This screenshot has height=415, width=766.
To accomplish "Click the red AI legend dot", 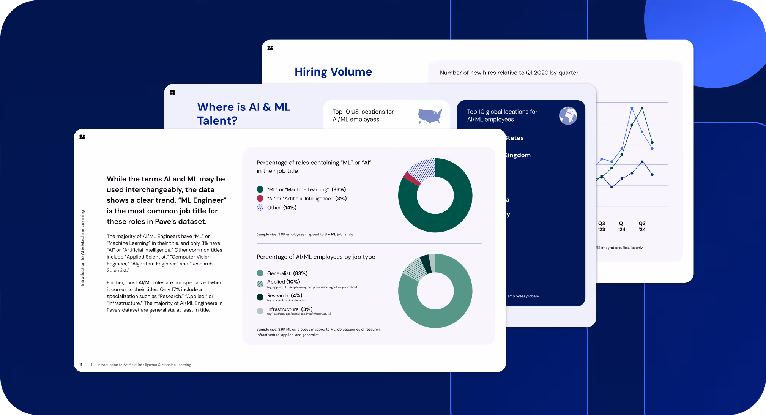I will [260, 199].
